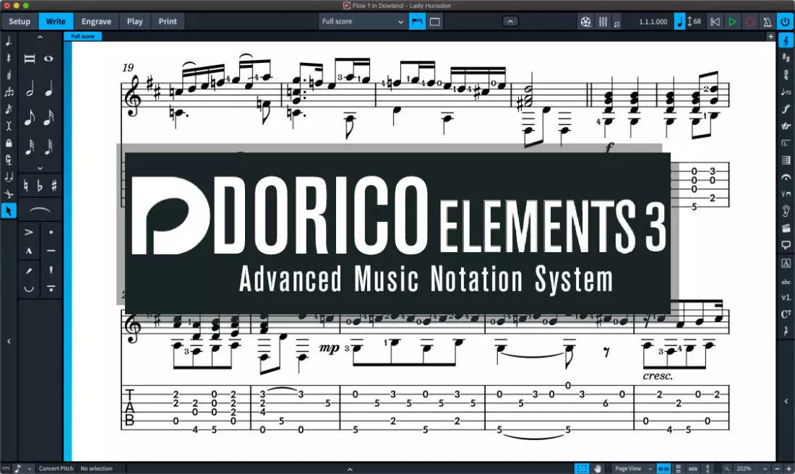The height and width of the screenshot is (474, 795).
Task: Open the Playing Techniques panel
Action: (x=786, y=194)
